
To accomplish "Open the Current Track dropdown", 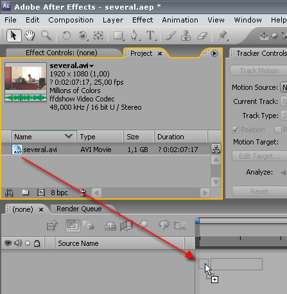I will coord(284,101).
